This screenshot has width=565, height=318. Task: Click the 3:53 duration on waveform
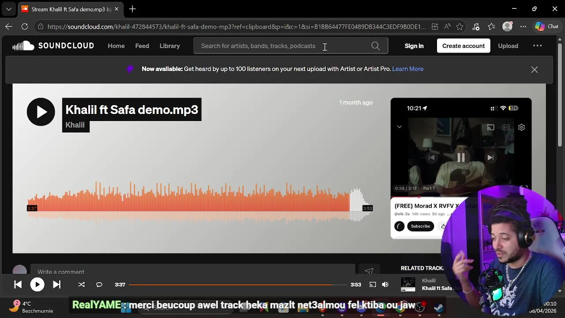pyautogui.click(x=367, y=208)
